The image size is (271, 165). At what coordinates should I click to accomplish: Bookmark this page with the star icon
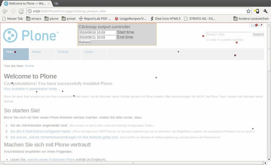248,11
